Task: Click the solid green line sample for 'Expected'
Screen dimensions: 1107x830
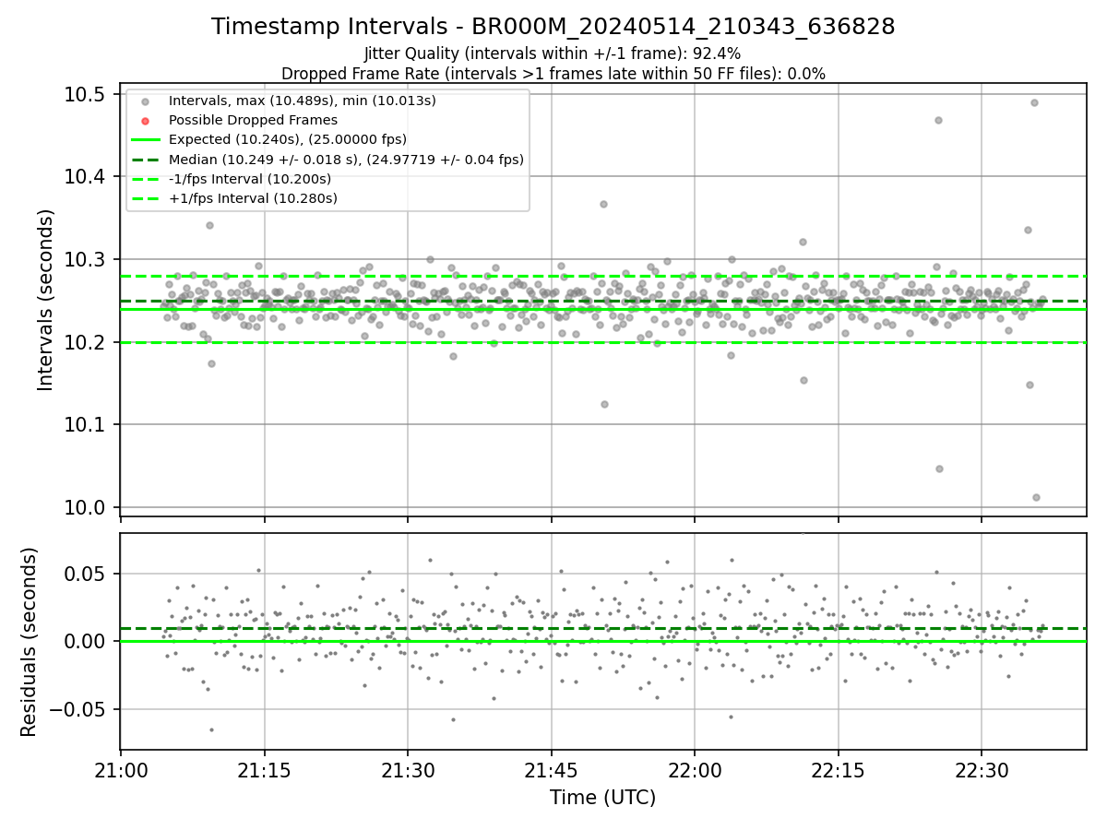Action: [x=145, y=140]
